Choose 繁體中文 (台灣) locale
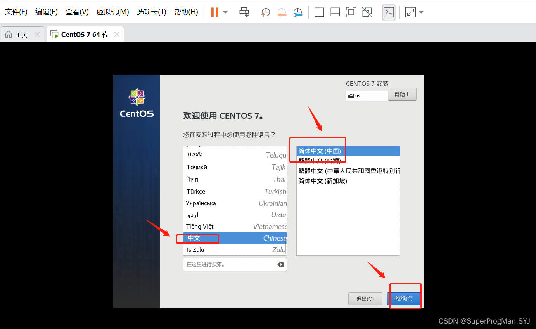This screenshot has height=329, width=536. [x=348, y=161]
